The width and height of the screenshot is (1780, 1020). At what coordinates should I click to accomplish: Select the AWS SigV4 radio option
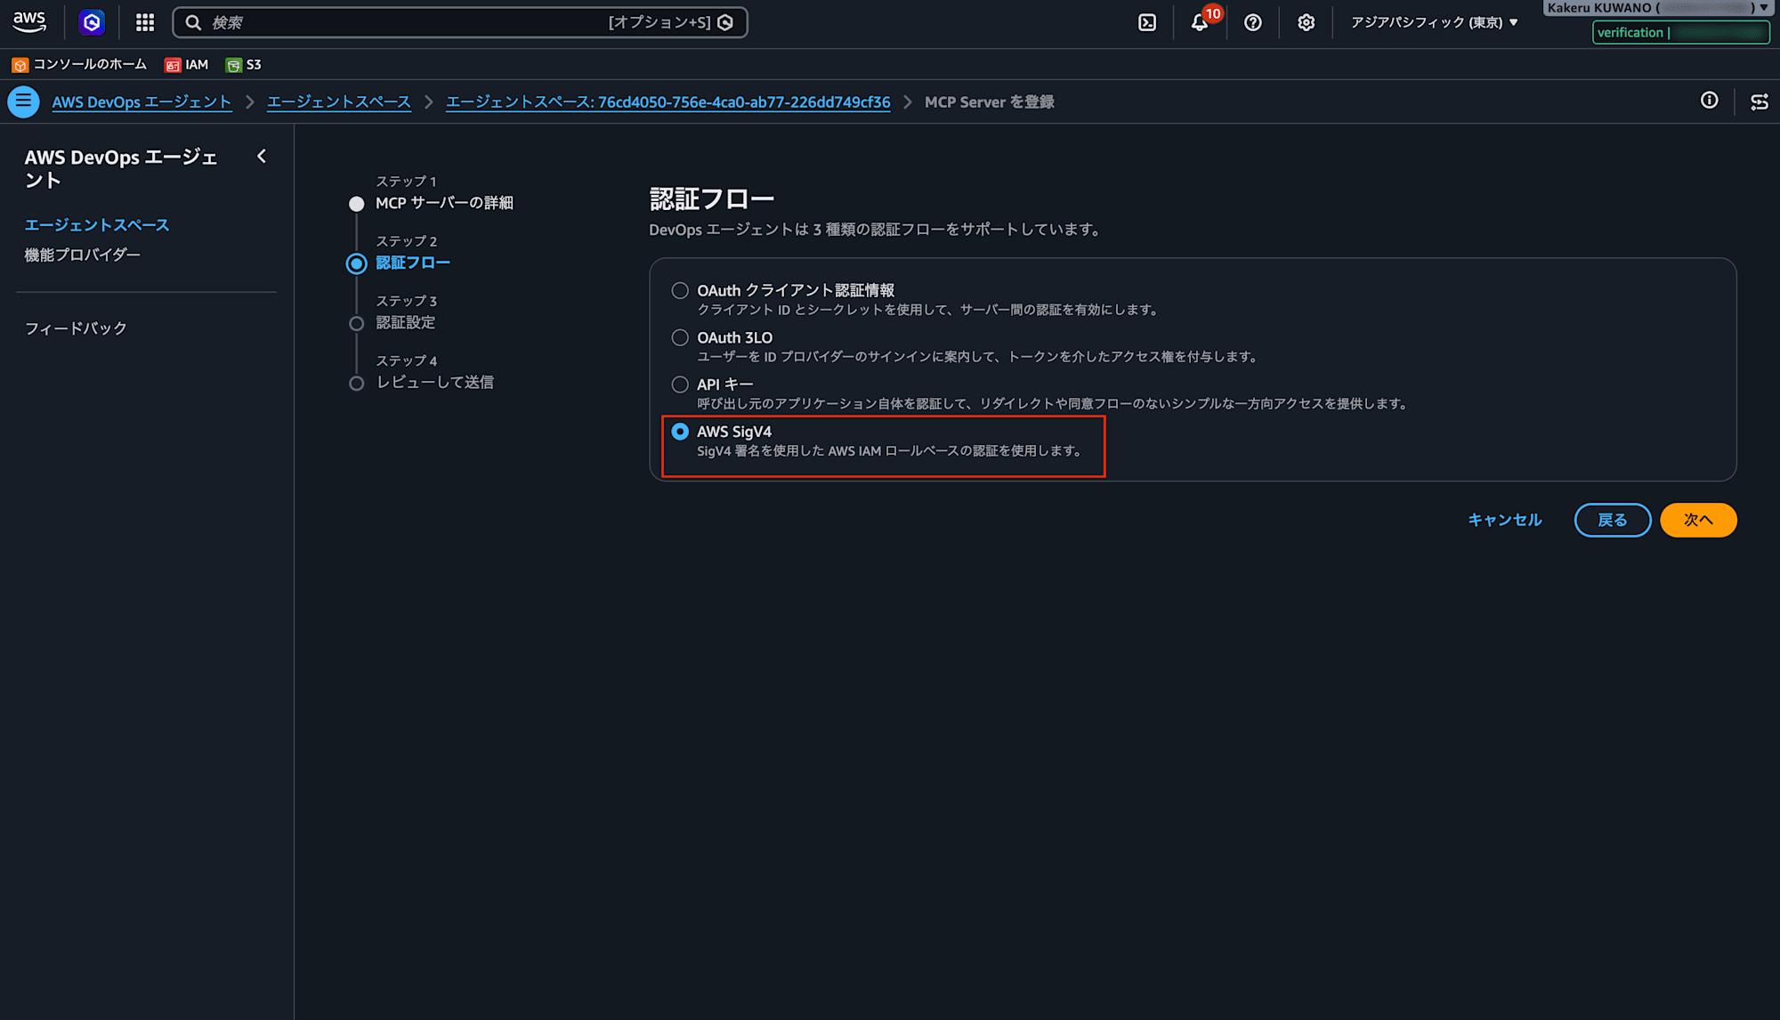pos(680,432)
